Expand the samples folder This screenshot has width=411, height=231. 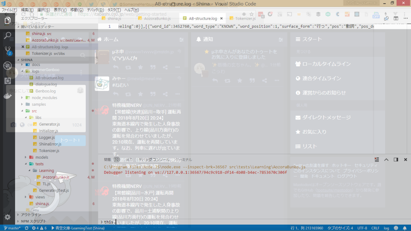[x=39, y=104]
